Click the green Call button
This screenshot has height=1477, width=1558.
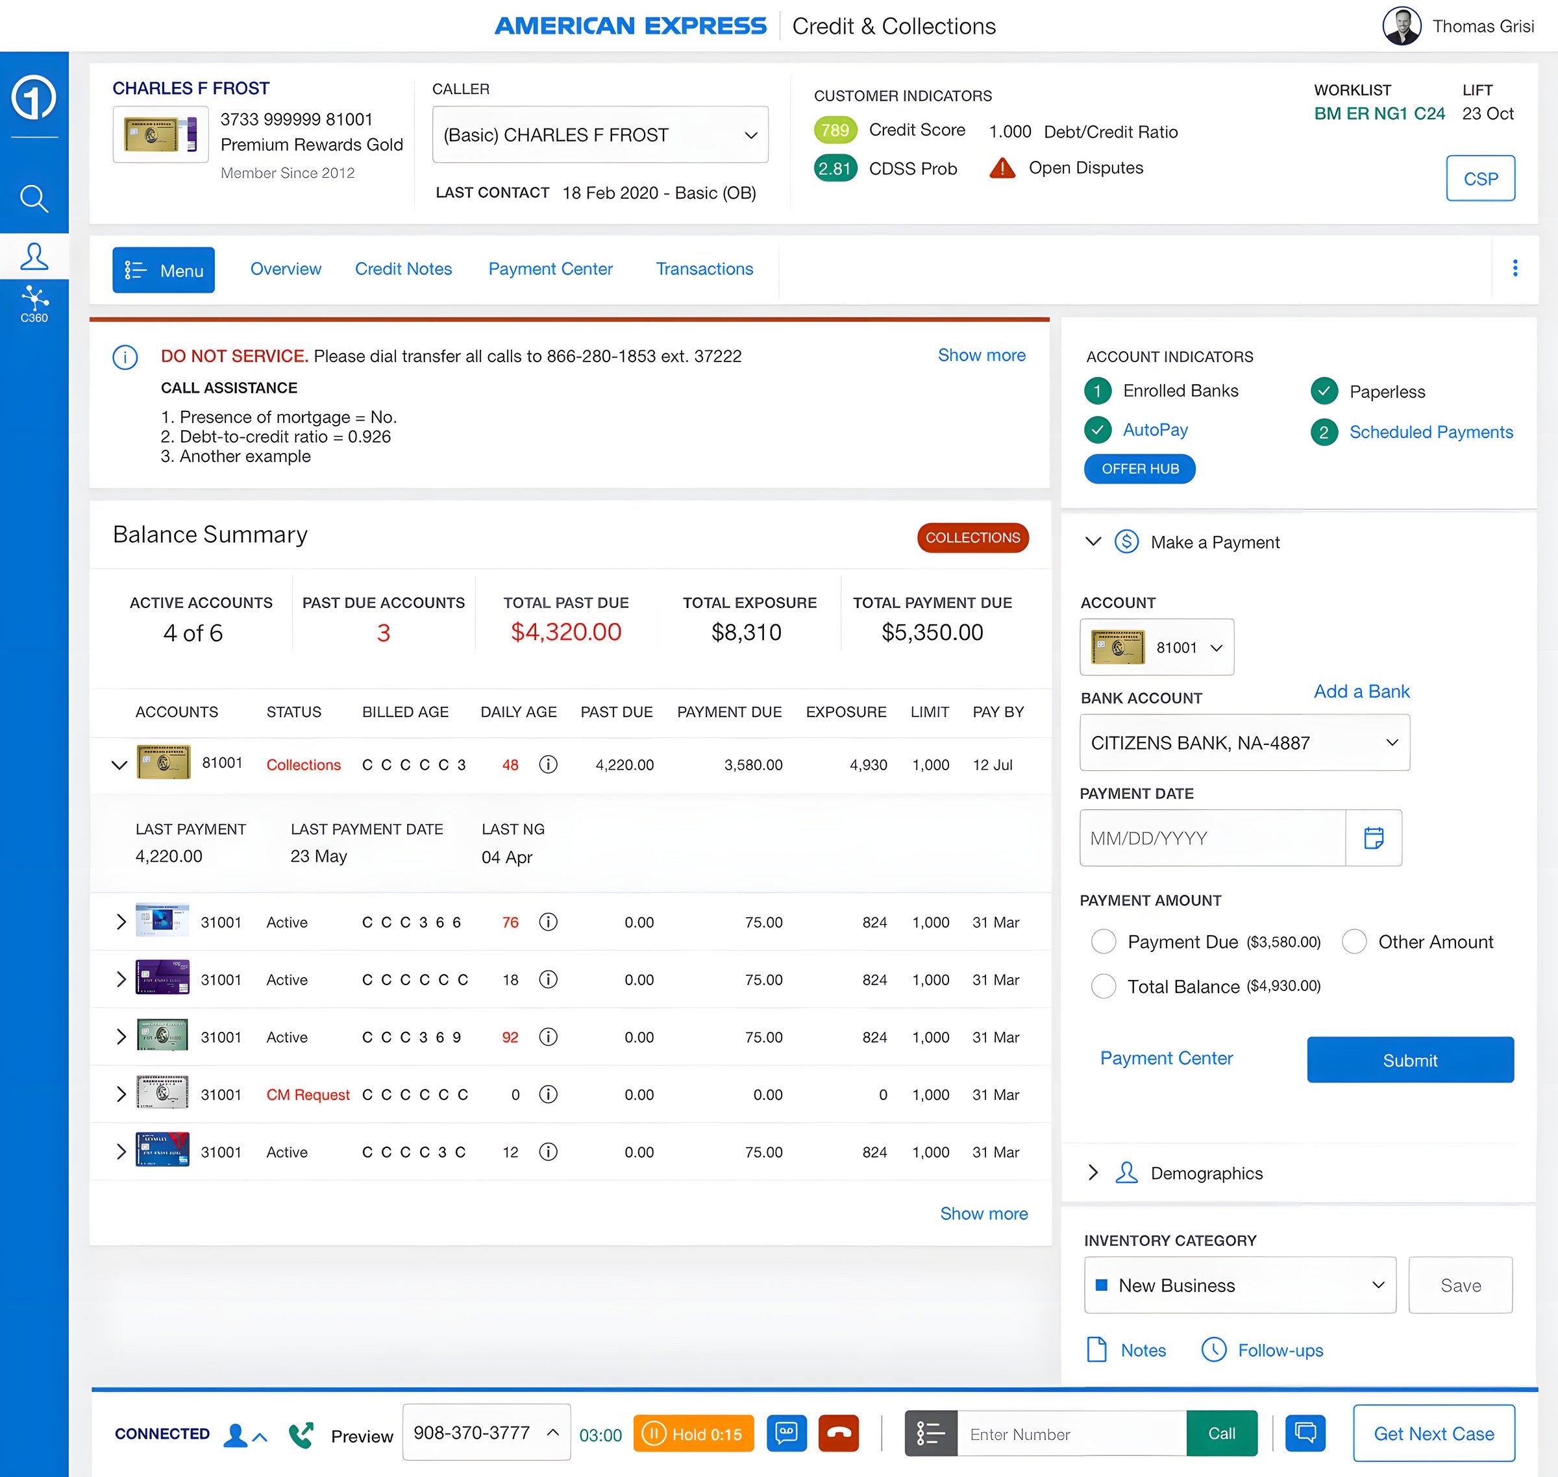[1222, 1433]
